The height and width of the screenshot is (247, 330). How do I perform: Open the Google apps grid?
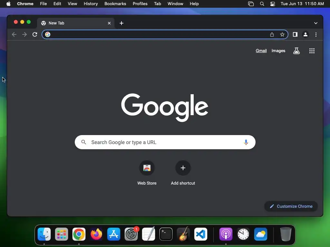tap(312, 50)
